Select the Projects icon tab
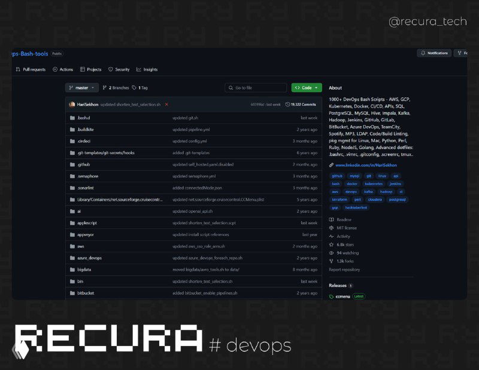The width and height of the screenshot is (479, 370). (82, 69)
